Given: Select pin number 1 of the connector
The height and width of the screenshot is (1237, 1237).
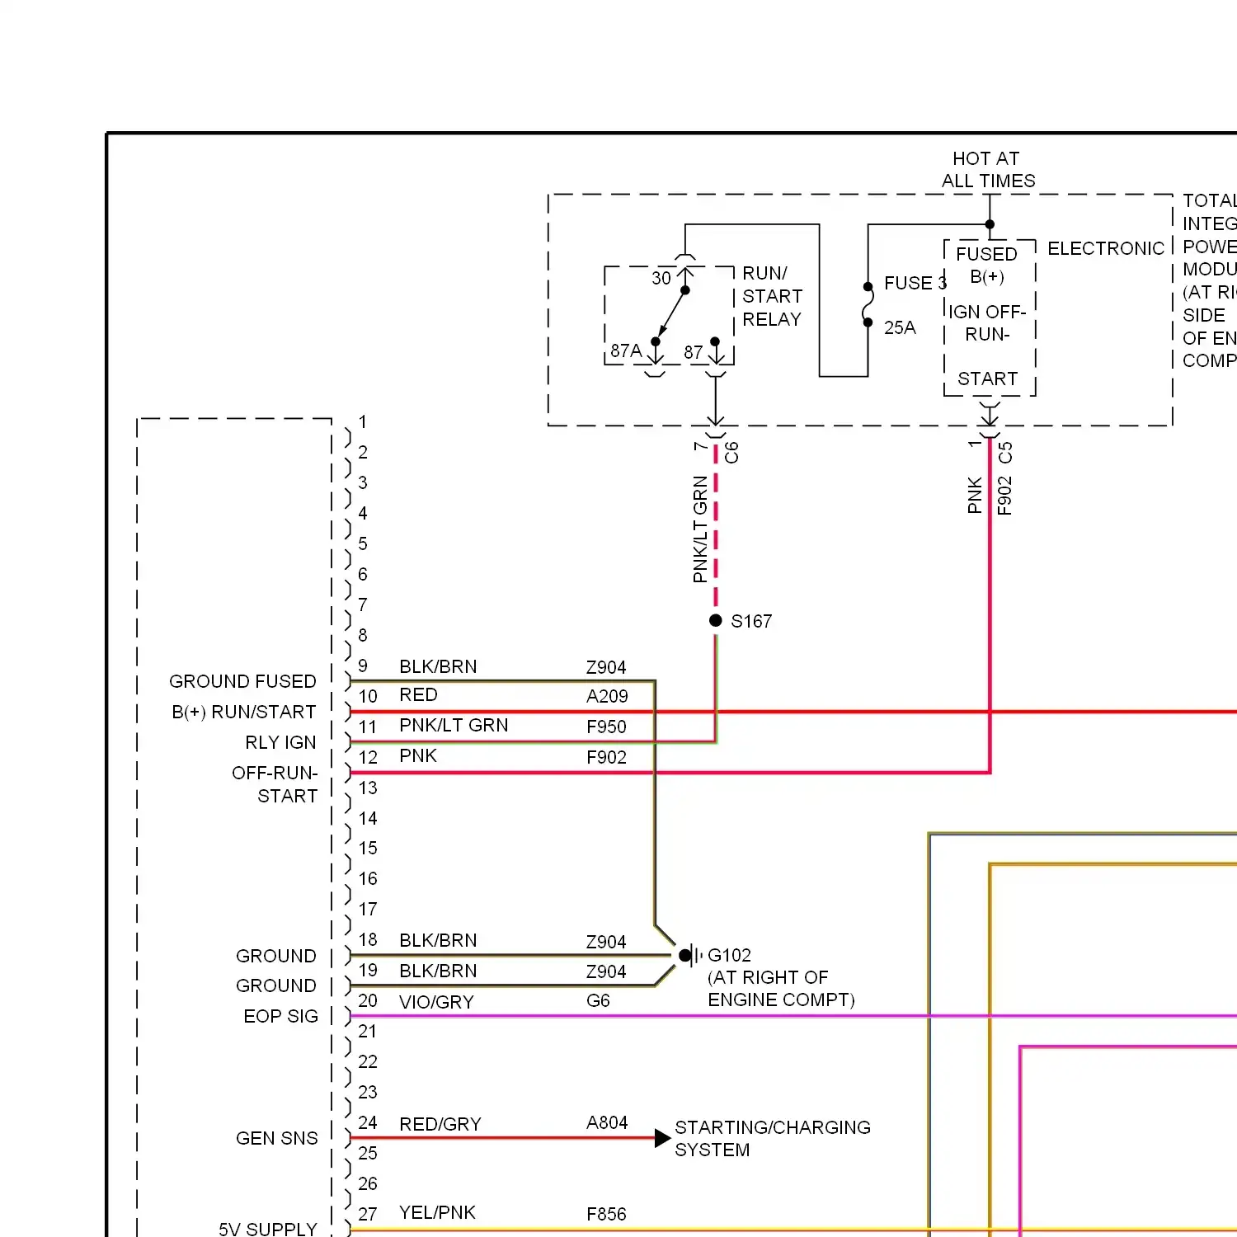Looking at the screenshot, I should [x=362, y=421].
